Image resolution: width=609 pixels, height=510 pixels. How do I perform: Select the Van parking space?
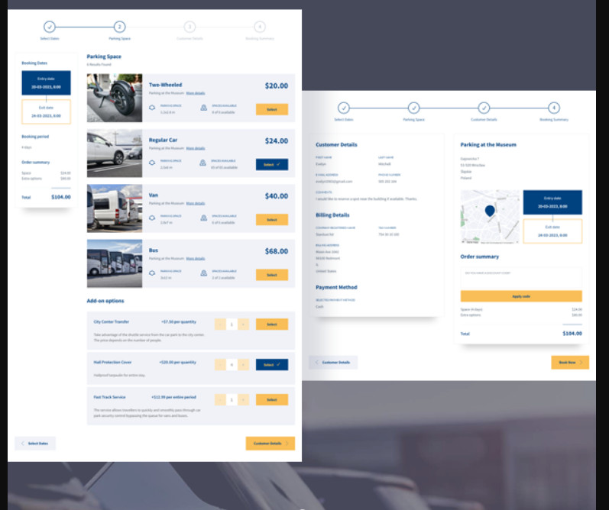272,220
